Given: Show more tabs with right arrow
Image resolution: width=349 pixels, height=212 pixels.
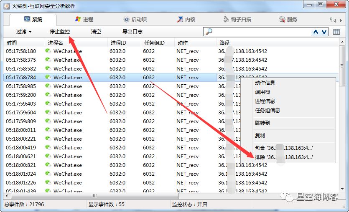Looking at the screenshot, I should tap(341, 20).
